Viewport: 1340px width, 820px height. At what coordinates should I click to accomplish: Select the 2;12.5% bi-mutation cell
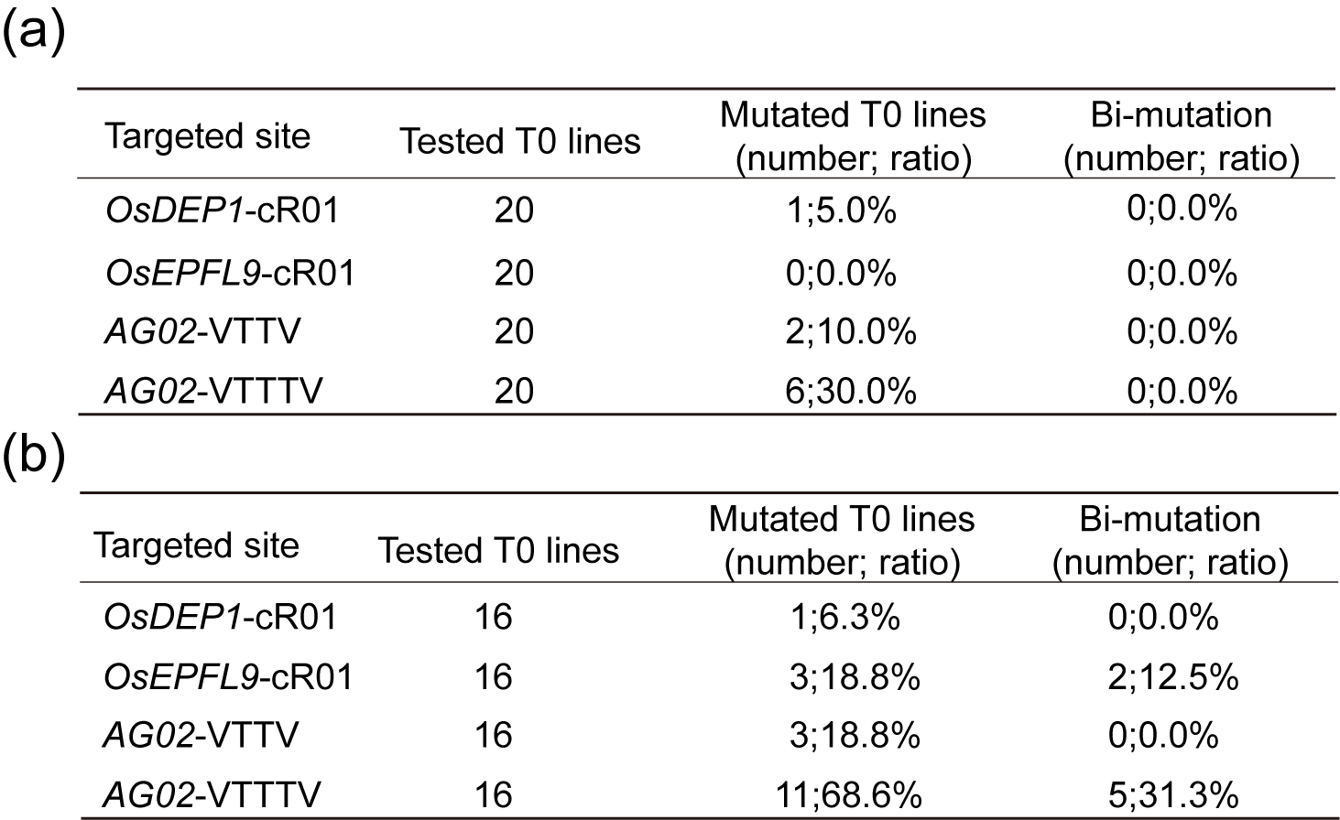coord(1173,677)
